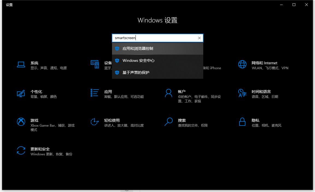Click the 轻松使用 ease of access icon
Screen dimensions: 315x192
[95, 122]
